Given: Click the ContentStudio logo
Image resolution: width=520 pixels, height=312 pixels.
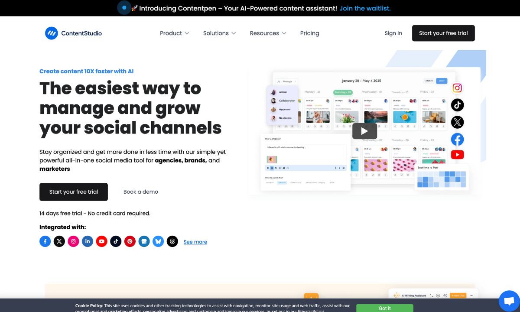Looking at the screenshot, I should tap(73, 33).
